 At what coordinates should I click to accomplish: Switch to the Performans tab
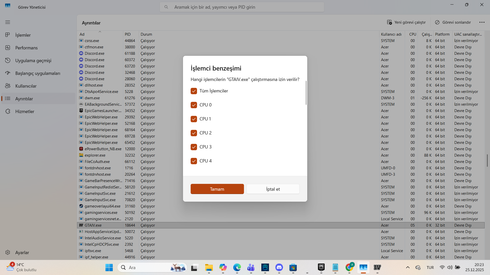tap(38, 48)
